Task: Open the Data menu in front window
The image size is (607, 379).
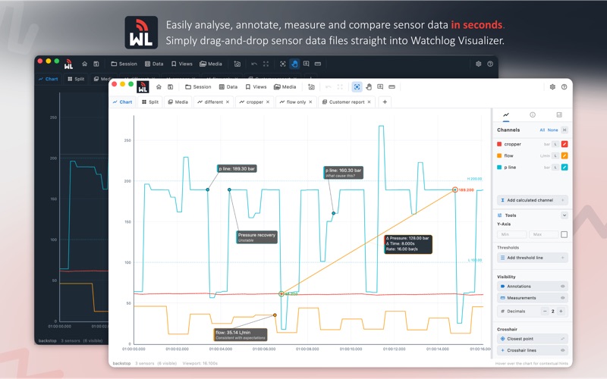Action: [228, 87]
